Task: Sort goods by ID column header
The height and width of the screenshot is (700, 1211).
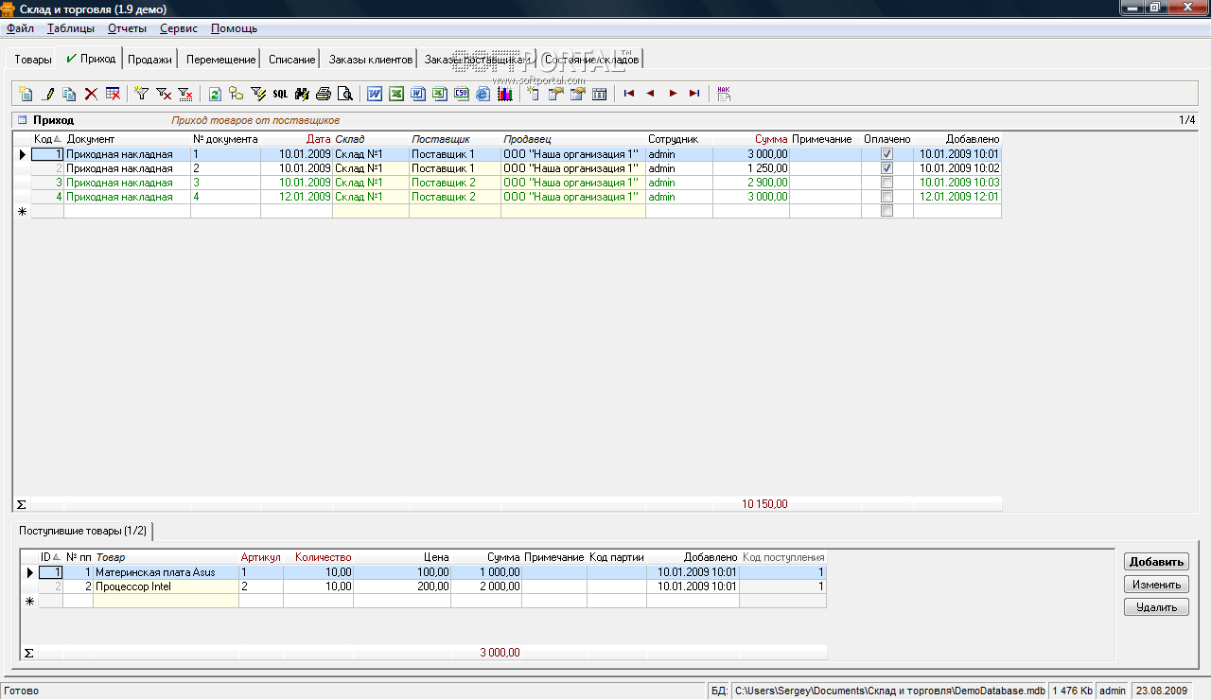Action: [50, 557]
